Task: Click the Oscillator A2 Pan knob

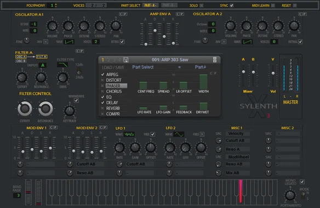Action: click(294, 26)
